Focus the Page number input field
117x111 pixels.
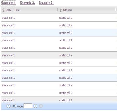point(28,106)
